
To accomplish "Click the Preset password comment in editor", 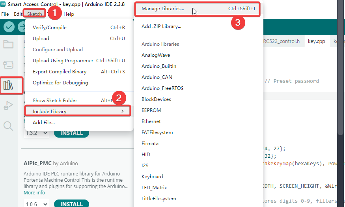I will (292, 81).
